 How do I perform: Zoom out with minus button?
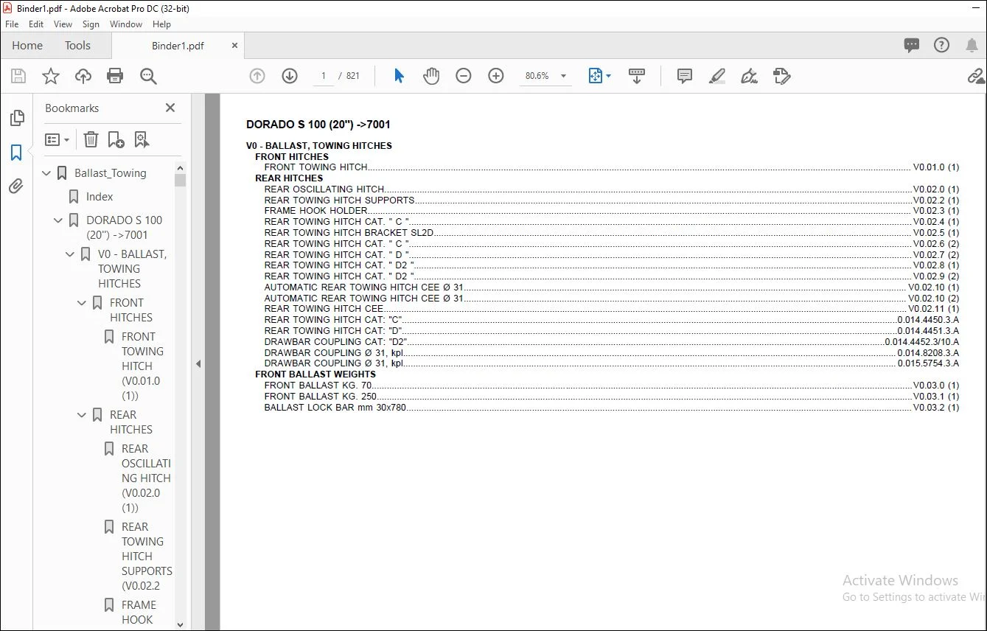464,76
